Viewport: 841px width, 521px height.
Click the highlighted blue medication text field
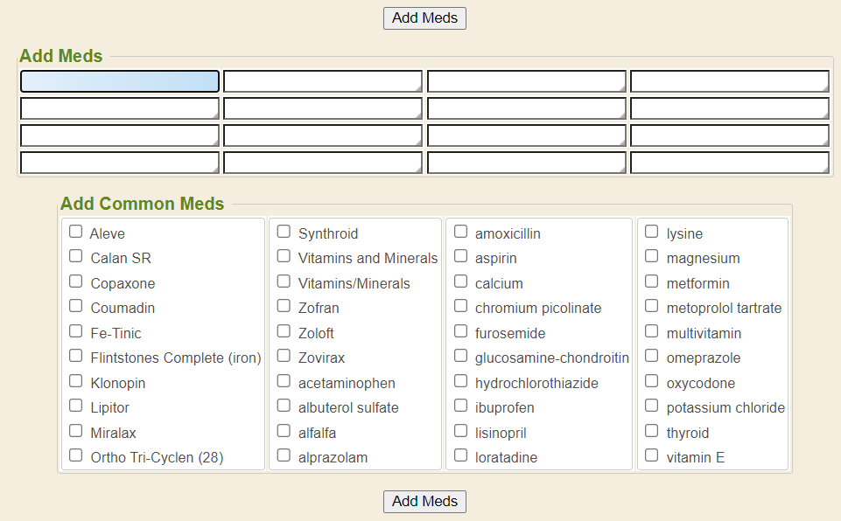click(x=119, y=81)
